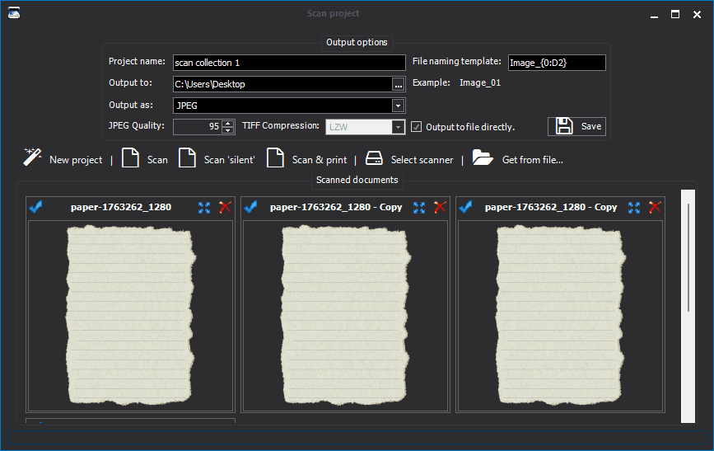
Task: Click the JPEG Quality value field
Action: [198, 127]
